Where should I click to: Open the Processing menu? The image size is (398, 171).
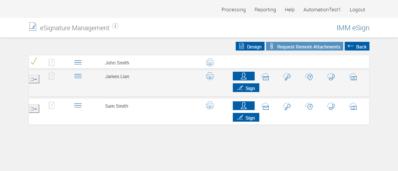click(234, 10)
